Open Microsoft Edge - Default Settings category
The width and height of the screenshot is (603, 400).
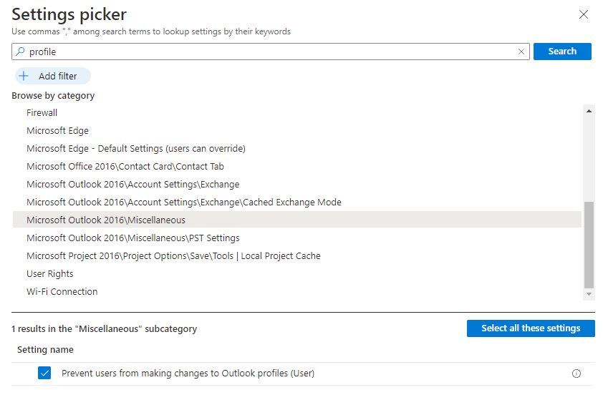coord(136,149)
